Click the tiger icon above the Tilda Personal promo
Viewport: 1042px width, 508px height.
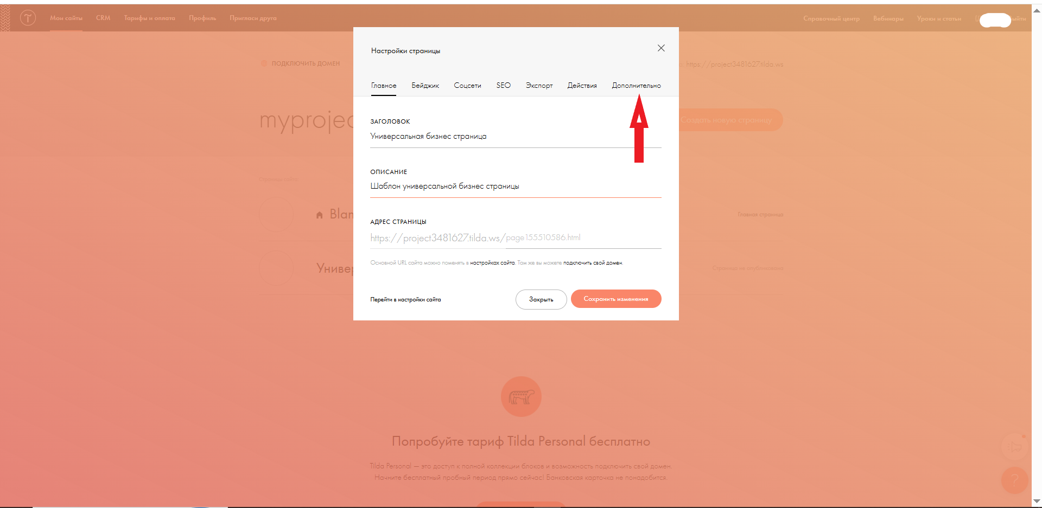tap(521, 397)
